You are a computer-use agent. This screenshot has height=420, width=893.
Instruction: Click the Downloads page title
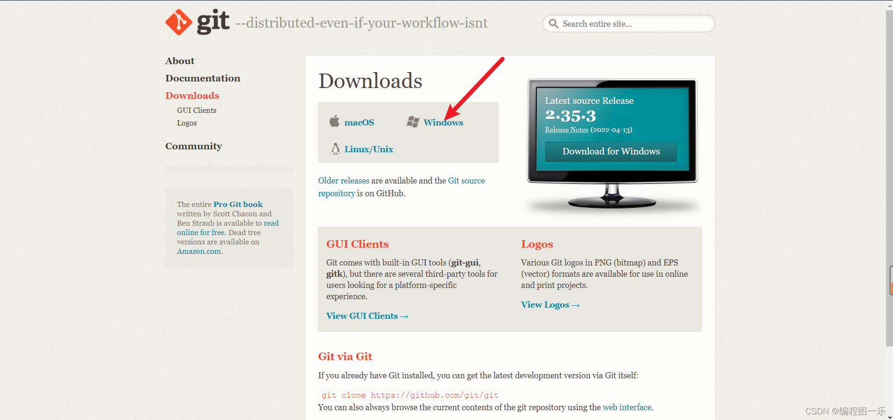(370, 81)
